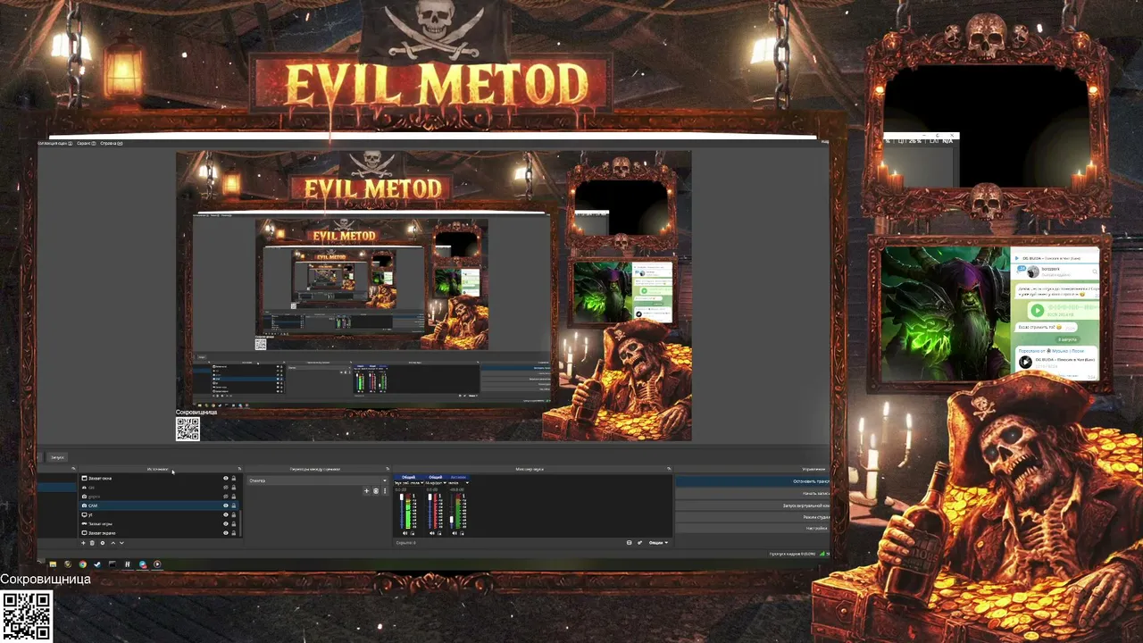Click the Начать запись button

752,493
